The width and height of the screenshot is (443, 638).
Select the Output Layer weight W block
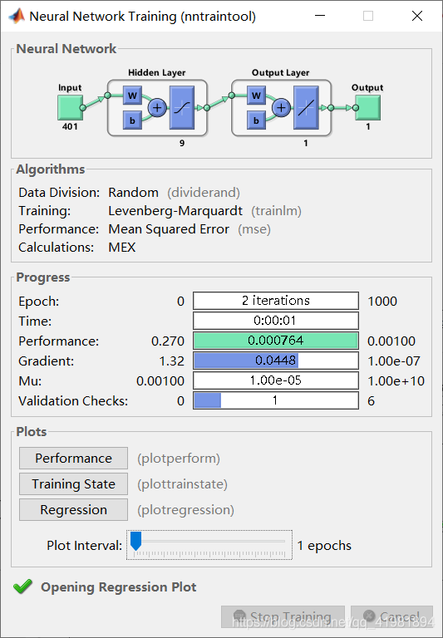256,96
